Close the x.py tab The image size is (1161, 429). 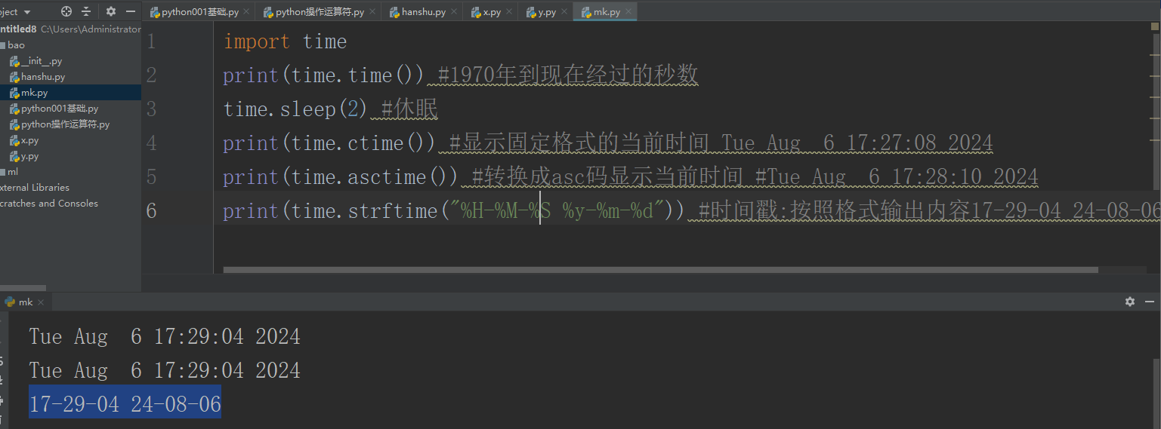[x=509, y=12]
